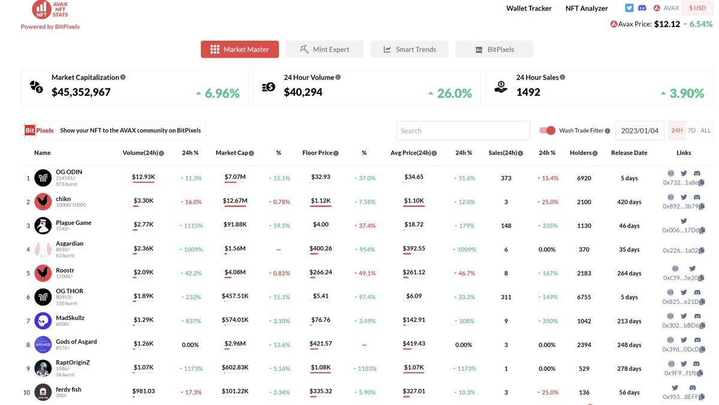The width and height of the screenshot is (719, 405).
Task: Sort table by Volume(24h) column
Action: 140,153
